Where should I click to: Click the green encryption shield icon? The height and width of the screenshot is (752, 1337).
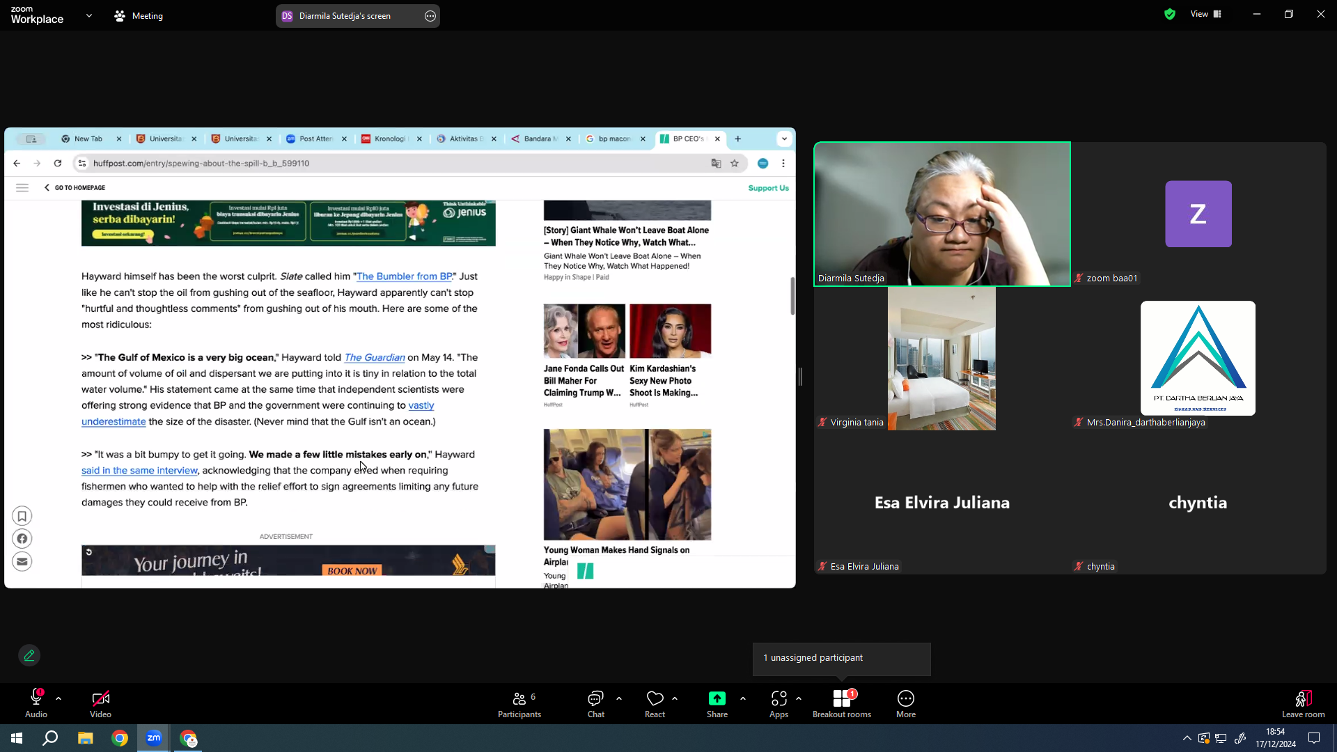(1170, 14)
